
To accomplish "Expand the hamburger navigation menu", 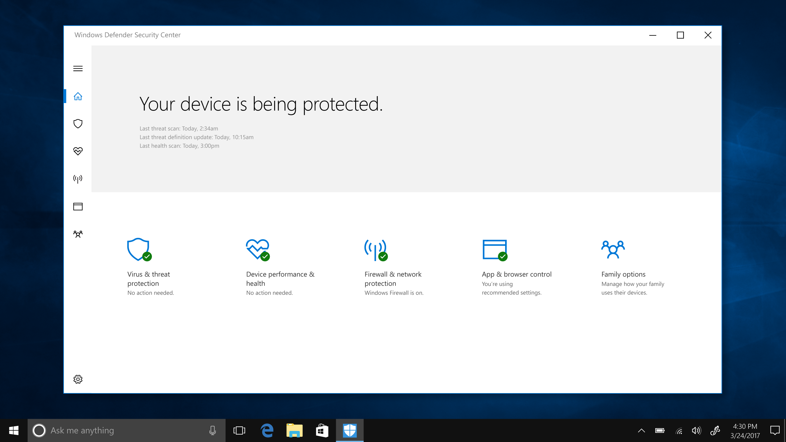I will click(78, 69).
